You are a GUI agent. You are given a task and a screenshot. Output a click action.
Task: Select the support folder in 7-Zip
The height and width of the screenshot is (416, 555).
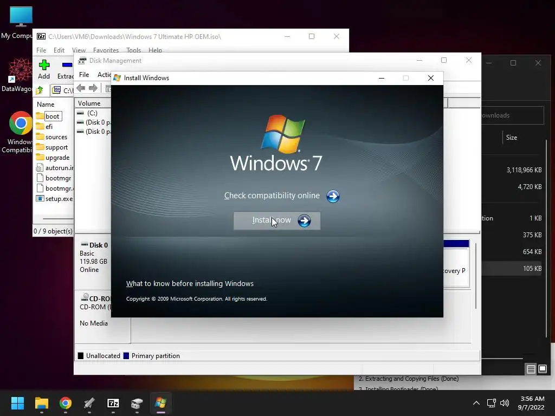[x=52, y=147]
